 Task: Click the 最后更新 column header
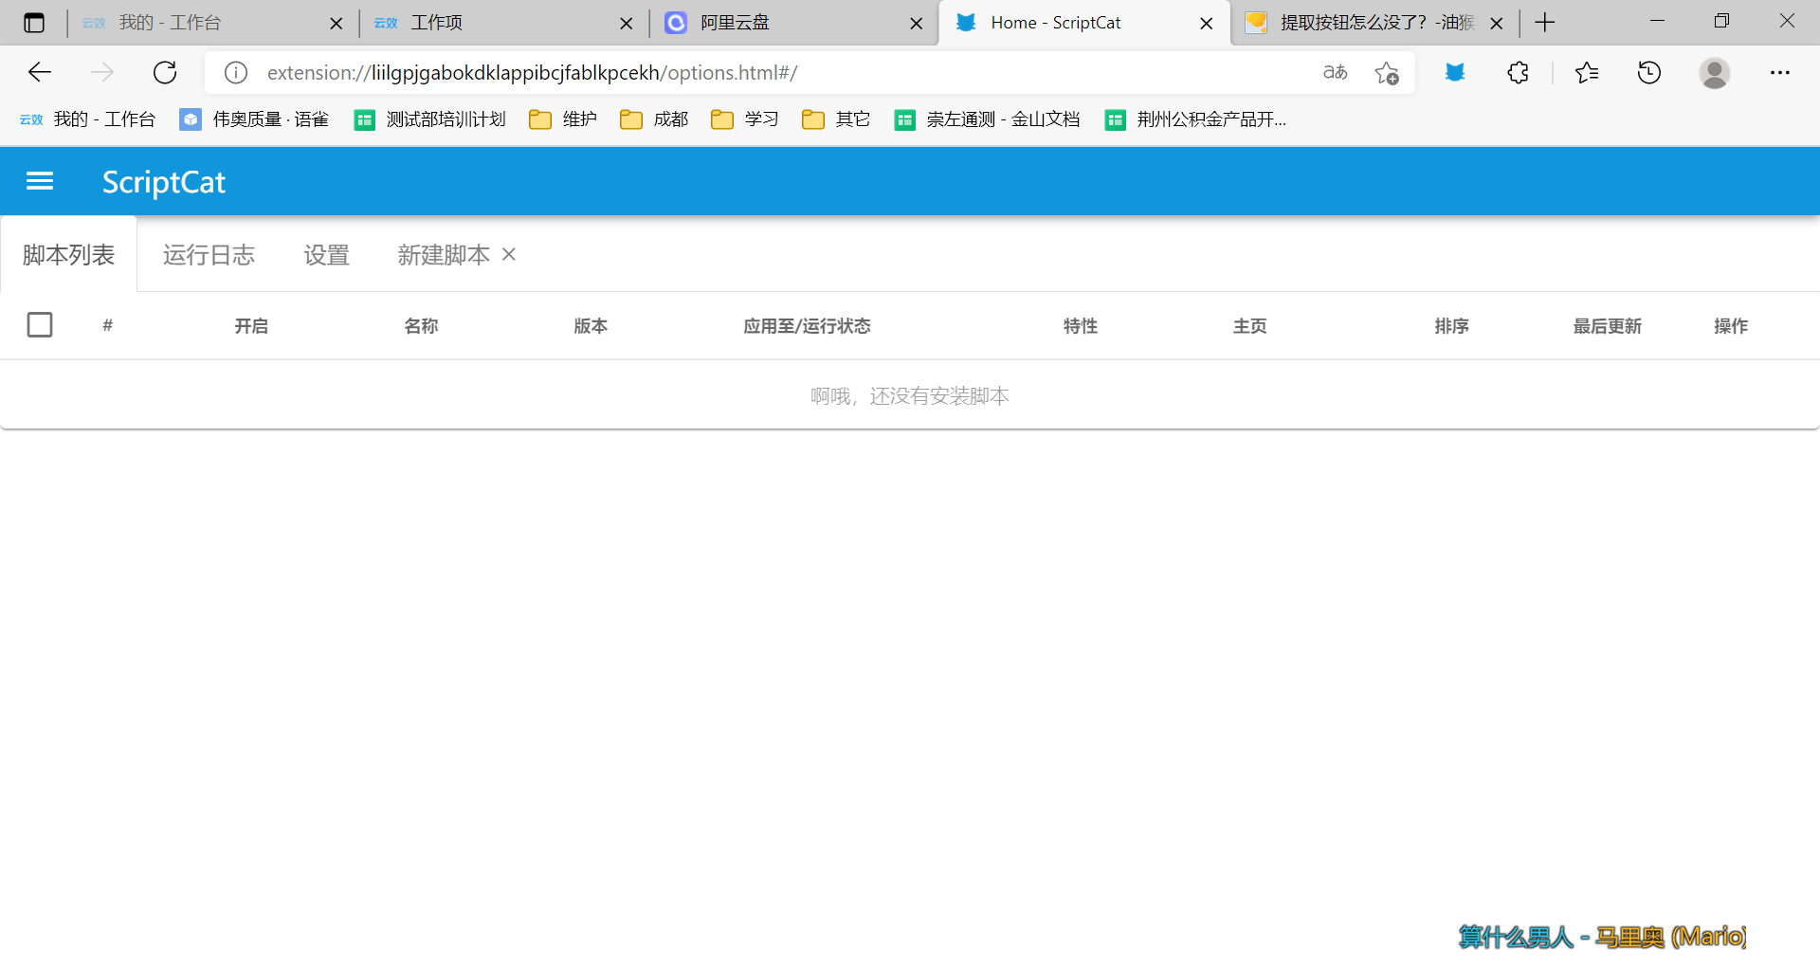tap(1608, 326)
